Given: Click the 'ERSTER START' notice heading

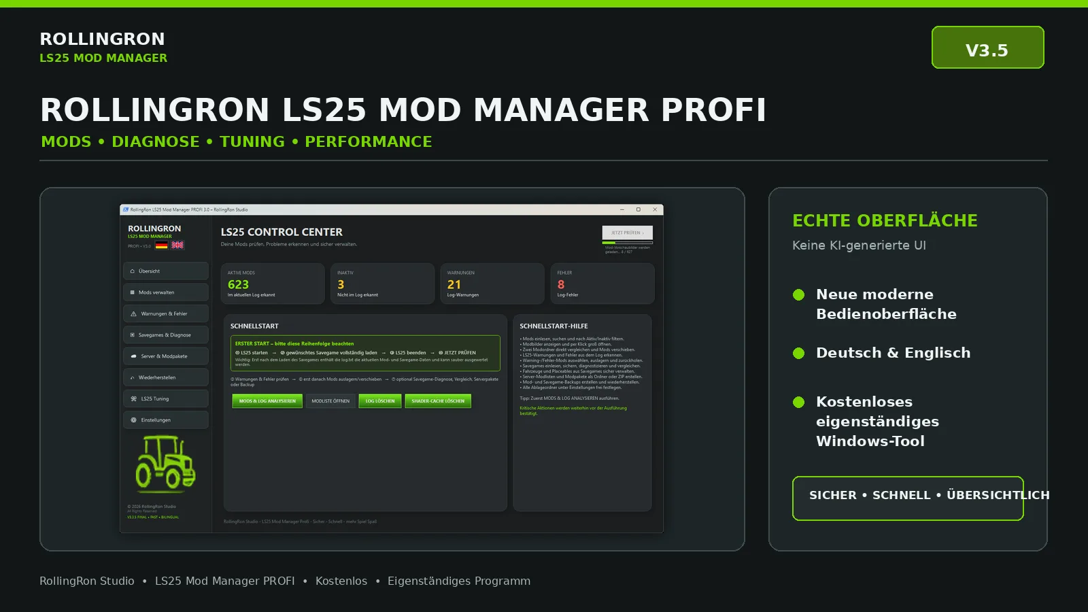Looking at the screenshot, I should (x=294, y=343).
